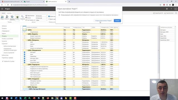Click the Массовое изменение ribbon icon
178x100 pixels.
coord(12,18)
